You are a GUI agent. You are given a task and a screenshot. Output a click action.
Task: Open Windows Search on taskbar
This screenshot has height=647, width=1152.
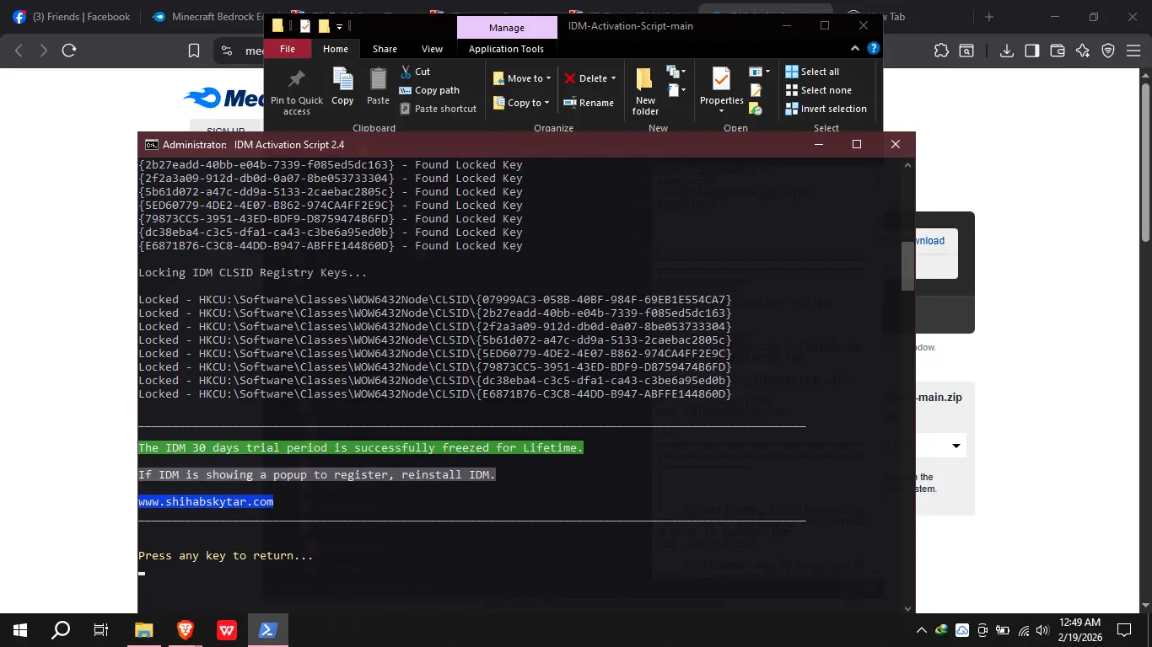pyautogui.click(x=61, y=629)
